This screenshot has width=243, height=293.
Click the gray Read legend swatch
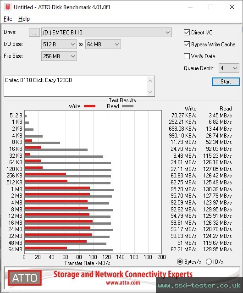click(x=127, y=106)
